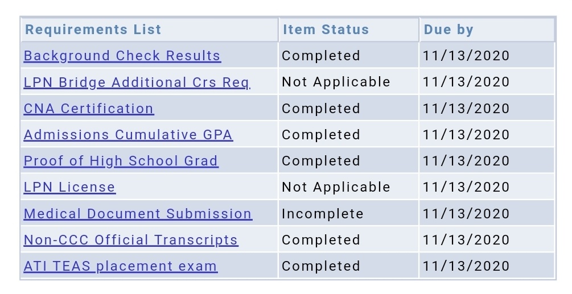Select Not Applicable status for LPN License
This screenshot has width=572, height=294.
tap(336, 187)
